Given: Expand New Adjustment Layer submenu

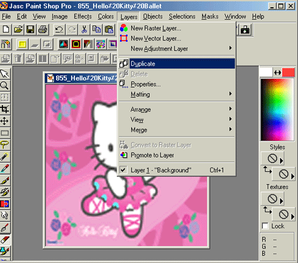Looking at the screenshot, I should [x=177, y=48].
